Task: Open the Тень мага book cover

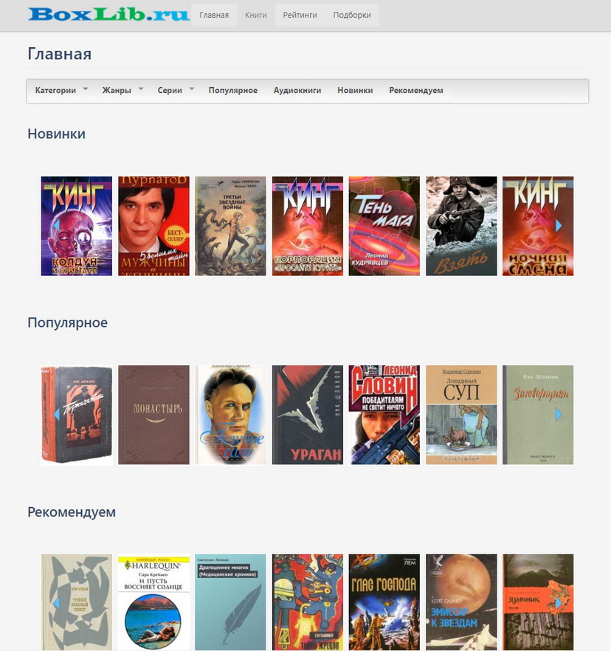Action: click(384, 226)
